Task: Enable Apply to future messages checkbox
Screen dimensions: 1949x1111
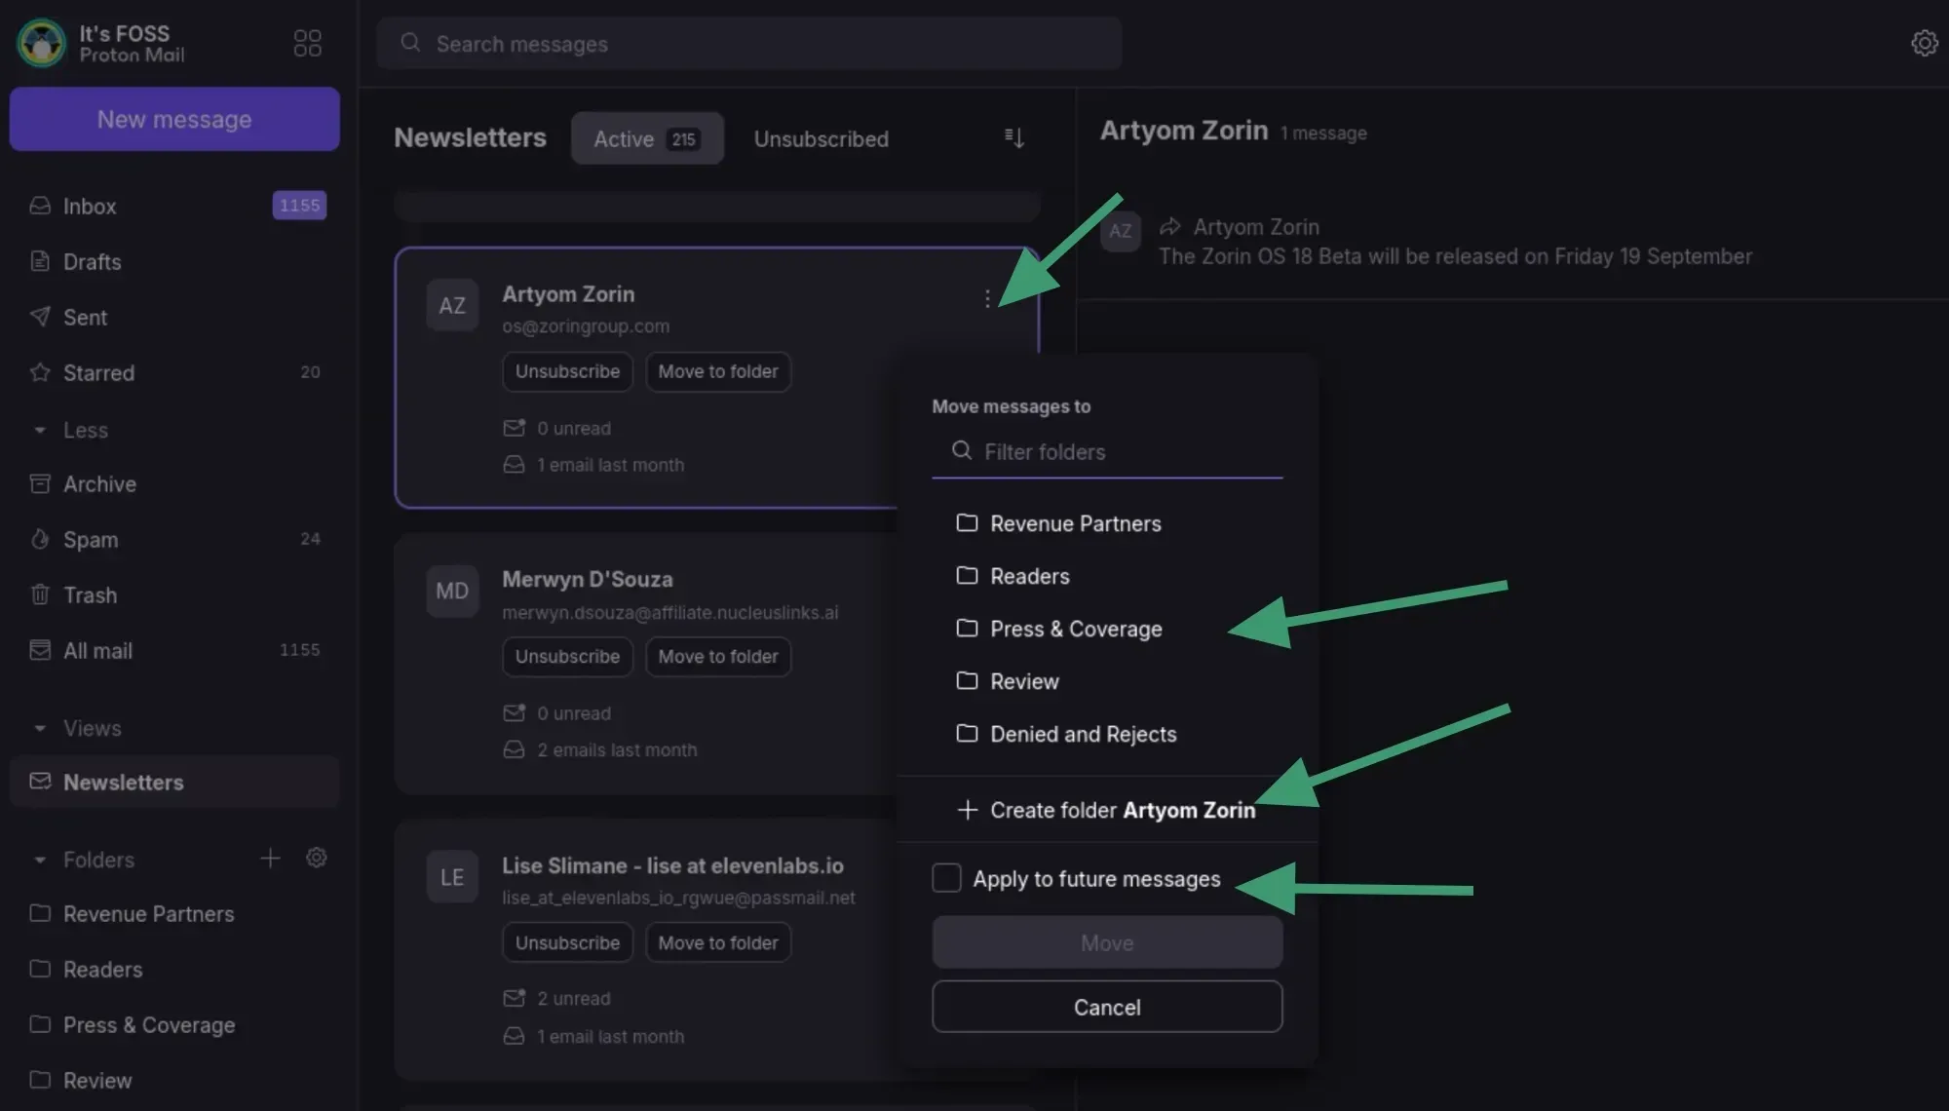Action: point(946,878)
